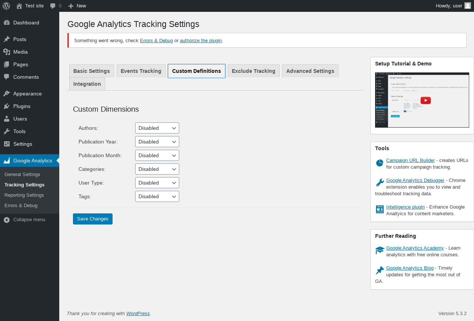
Task: Click the Howdy, user account menu
Action: click(x=453, y=6)
